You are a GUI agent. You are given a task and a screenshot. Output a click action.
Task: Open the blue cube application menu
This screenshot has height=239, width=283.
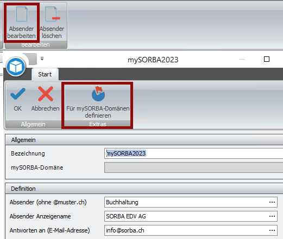click(x=16, y=67)
